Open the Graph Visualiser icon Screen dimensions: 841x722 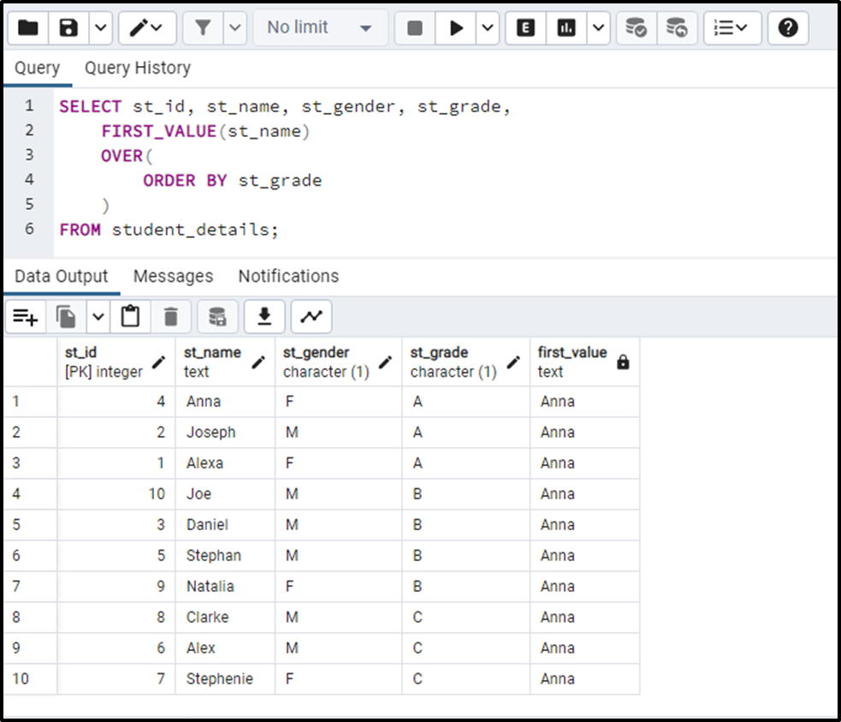(x=311, y=317)
